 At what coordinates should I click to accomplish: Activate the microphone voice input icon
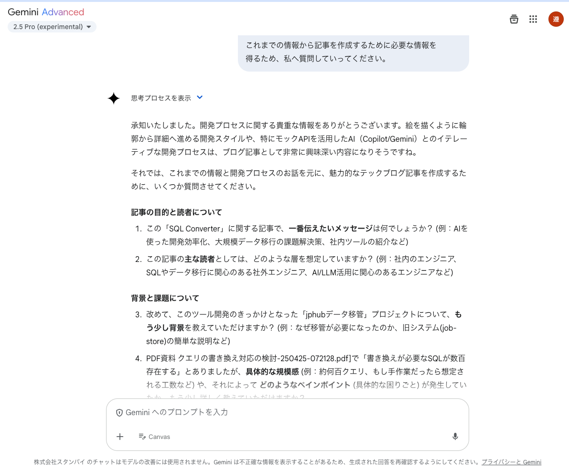[x=455, y=437]
